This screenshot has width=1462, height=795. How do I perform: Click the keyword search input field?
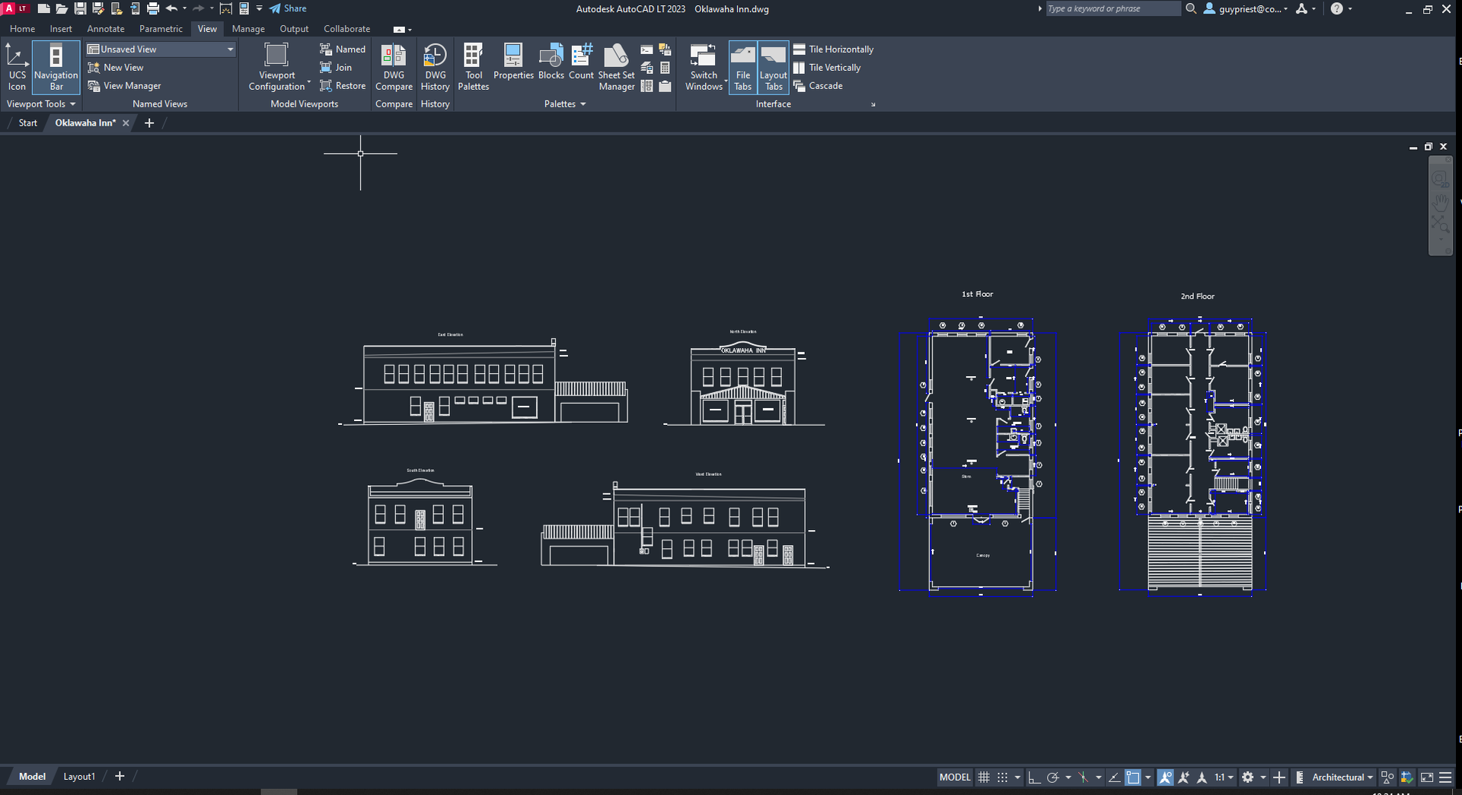click(1112, 9)
